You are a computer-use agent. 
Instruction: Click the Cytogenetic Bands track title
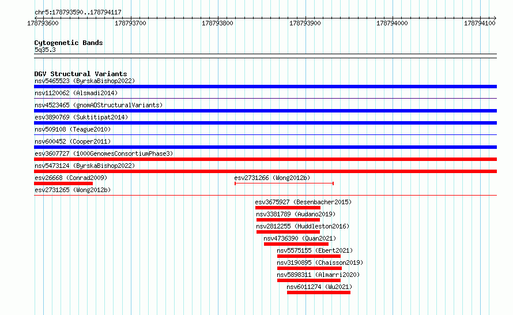coord(69,43)
